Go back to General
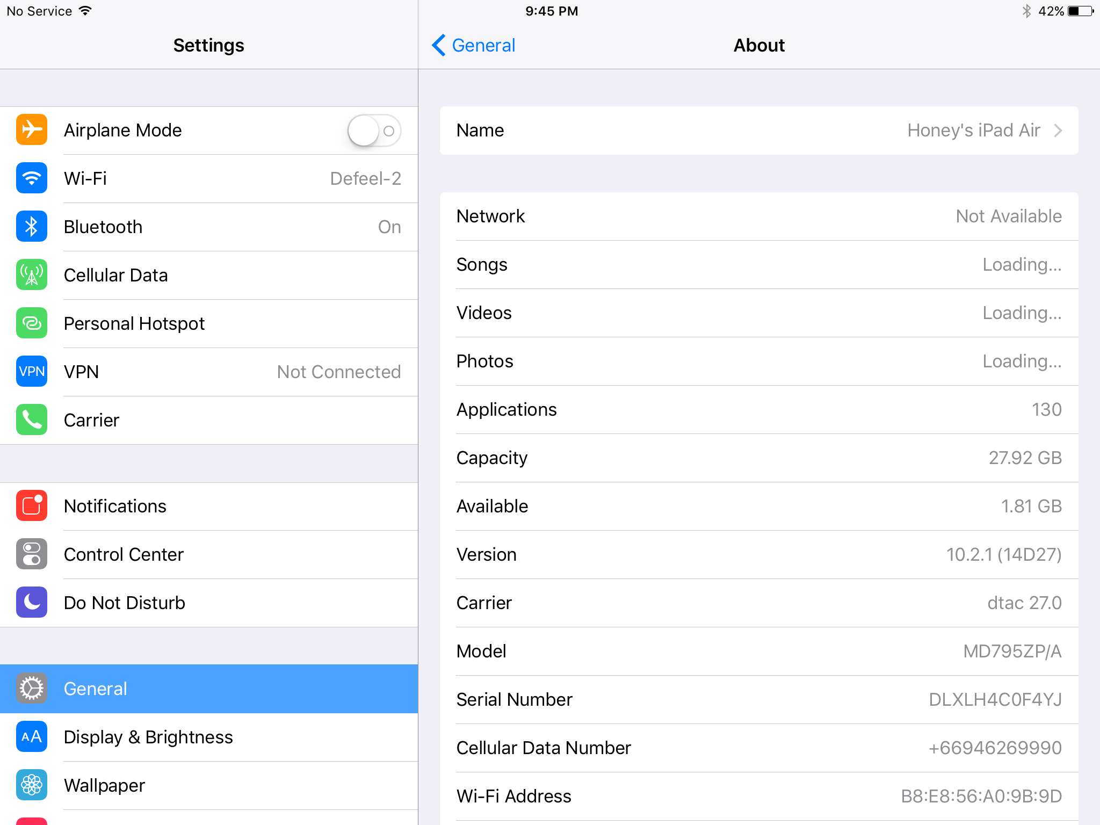This screenshot has height=825, width=1100. pos(474,45)
